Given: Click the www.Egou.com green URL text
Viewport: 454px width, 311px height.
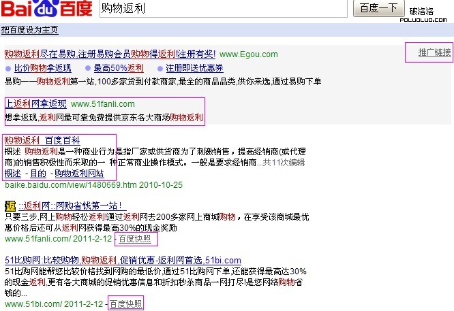Looking at the screenshot, I should coord(249,54).
